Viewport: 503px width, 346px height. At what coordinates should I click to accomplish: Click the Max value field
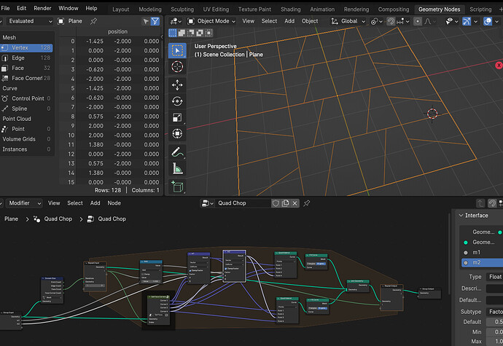pos(494,342)
